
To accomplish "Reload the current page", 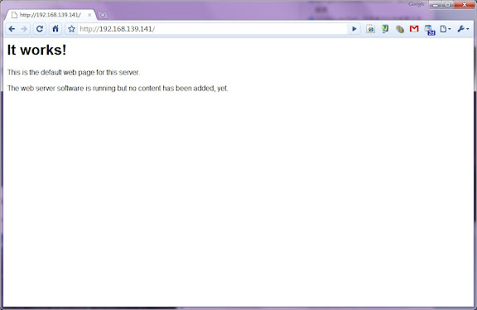I will [x=40, y=29].
